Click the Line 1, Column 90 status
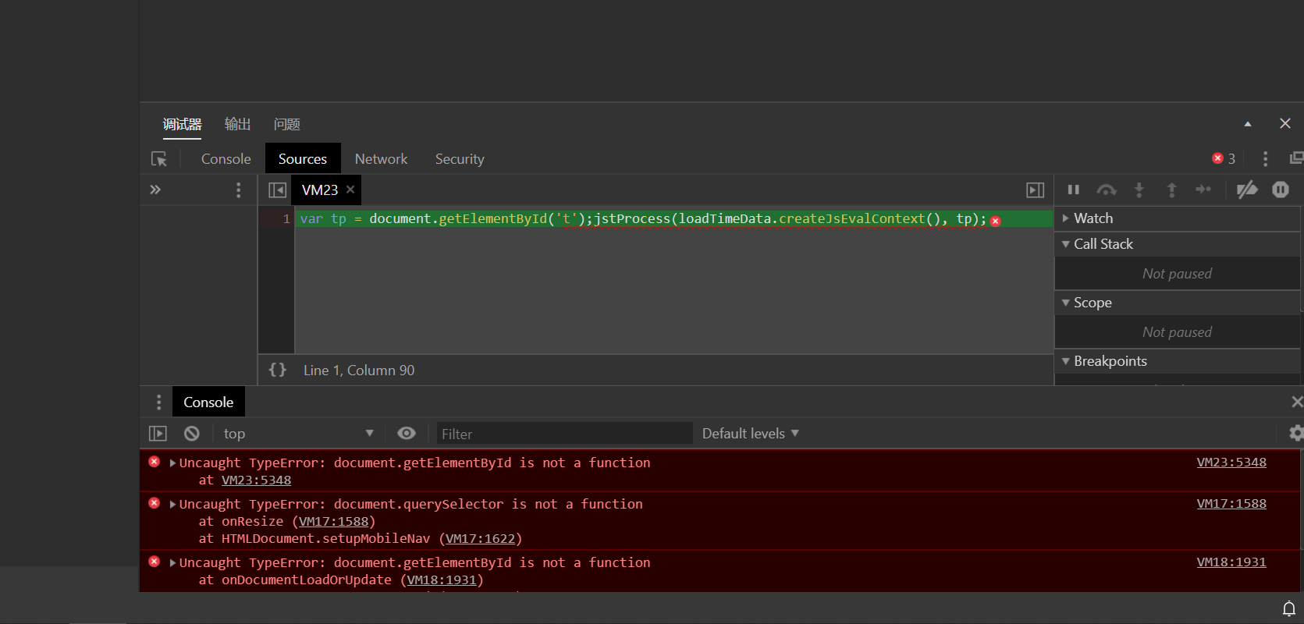Image resolution: width=1304 pixels, height=624 pixels. (359, 370)
